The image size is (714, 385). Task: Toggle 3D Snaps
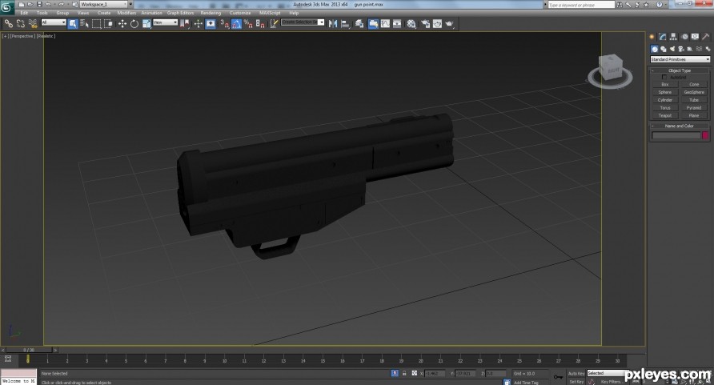point(224,24)
